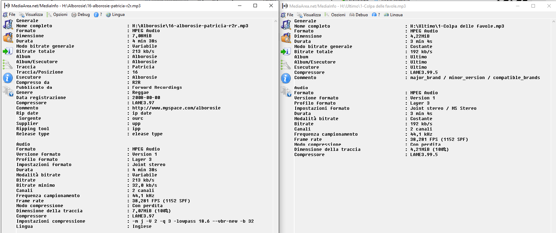Open Visualizza menu in Alborosie window
This screenshot has height=233, width=556.
(x=31, y=14)
